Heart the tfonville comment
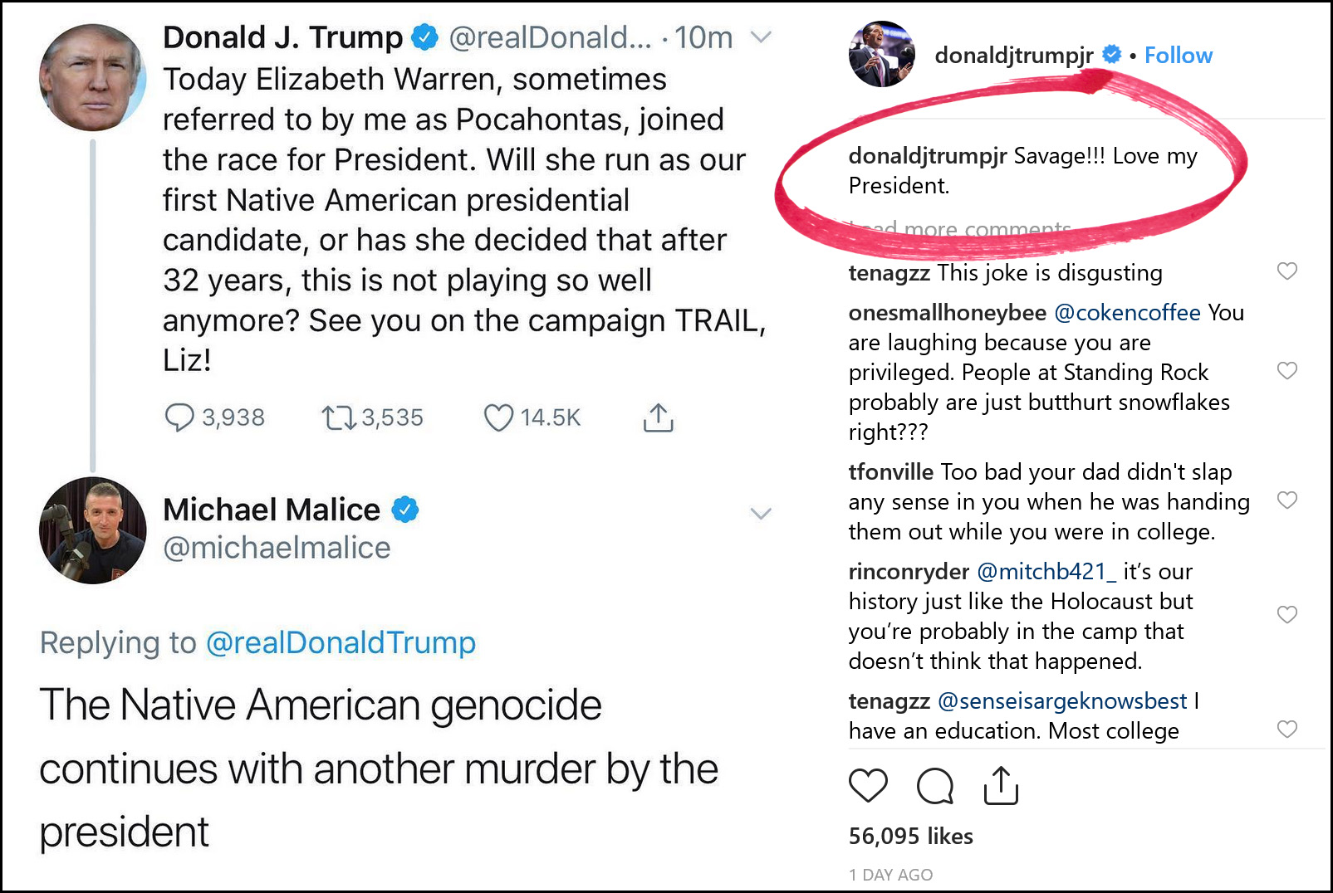 tap(1286, 500)
